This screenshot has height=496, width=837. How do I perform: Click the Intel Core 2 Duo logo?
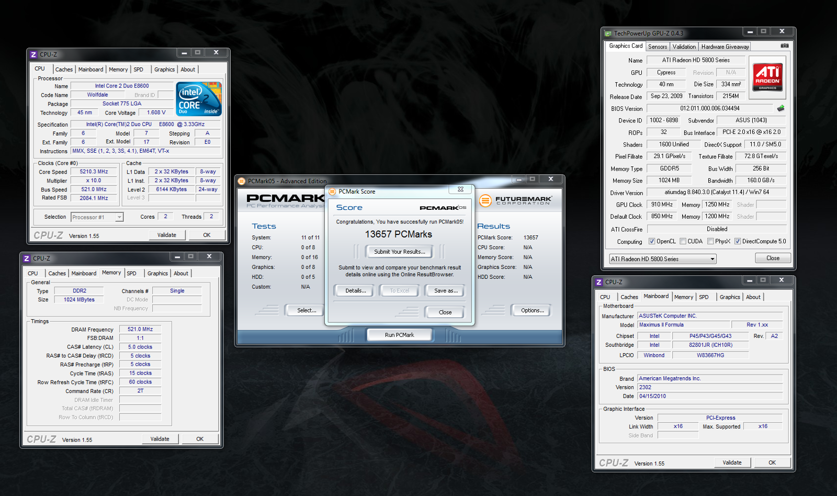[199, 98]
